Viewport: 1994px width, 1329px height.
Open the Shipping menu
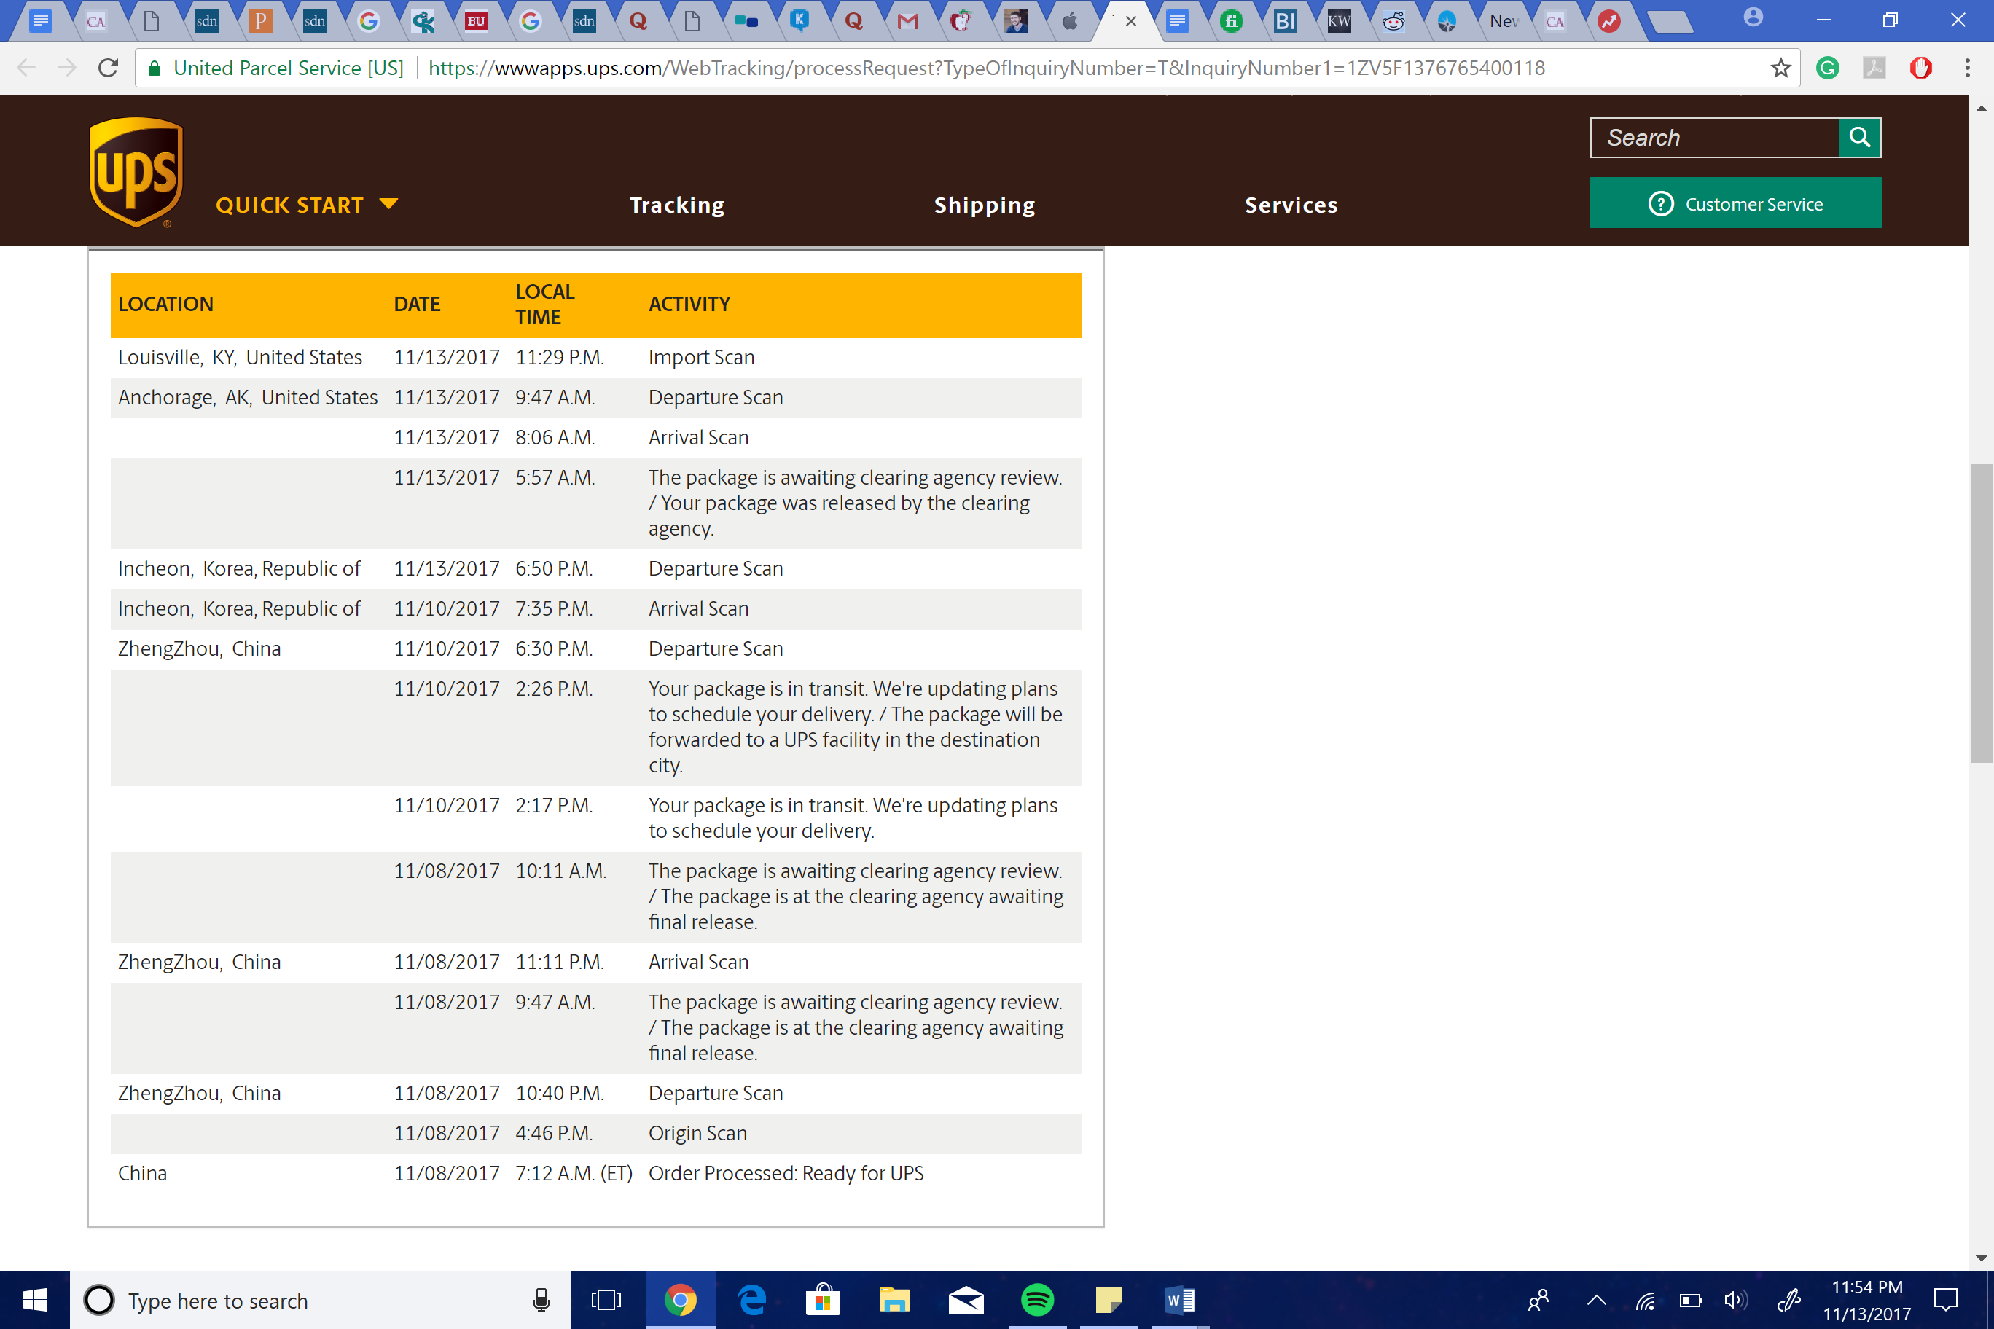click(x=985, y=205)
